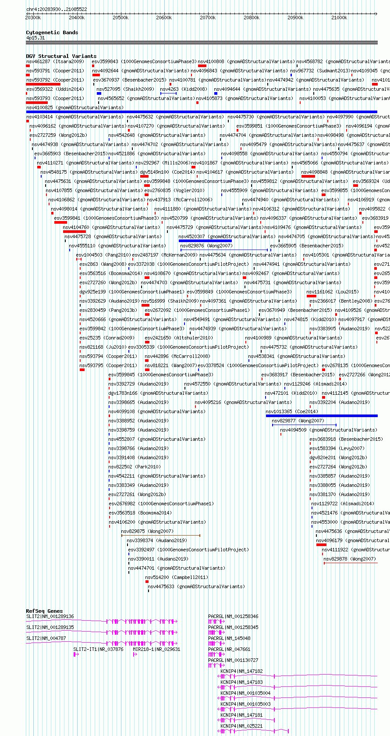Image resolution: width=390 pixels, height=736 pixels.
Task: Select variant esv2487197 (McKernan2009)
Action: (x=165, y=255)
